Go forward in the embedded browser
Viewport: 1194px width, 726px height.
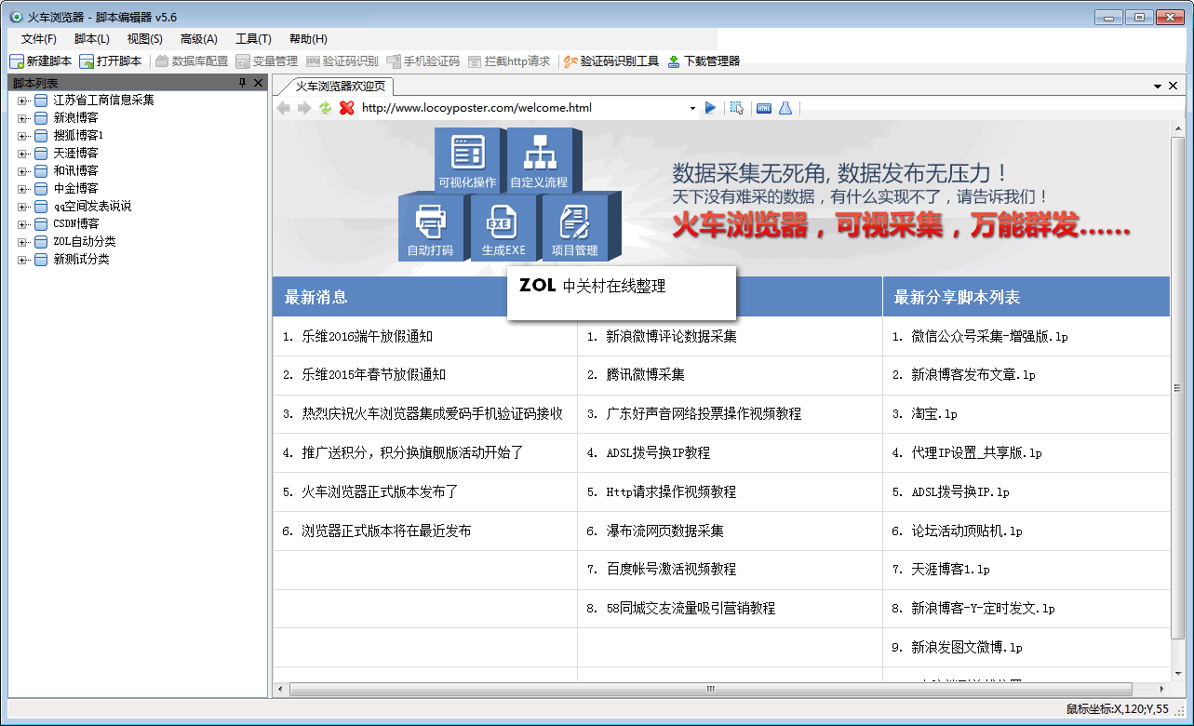pyautogui.click(x=304, y=108)
